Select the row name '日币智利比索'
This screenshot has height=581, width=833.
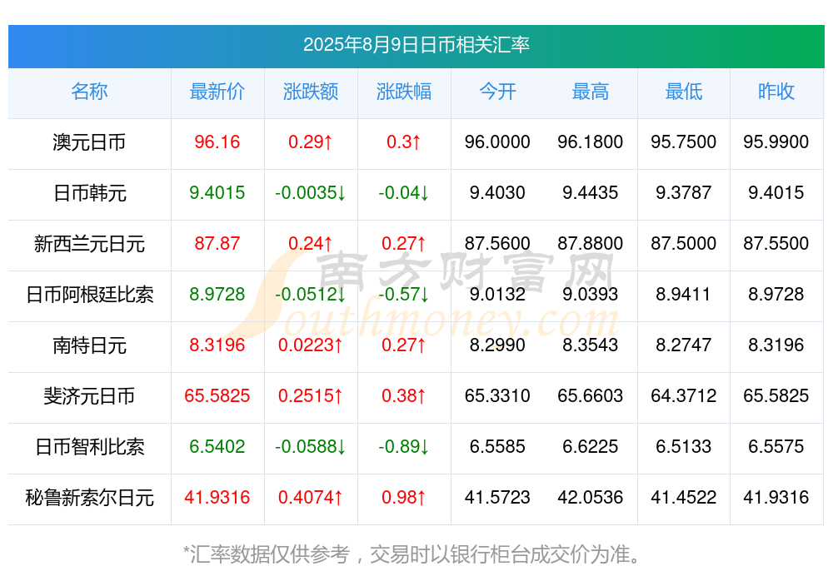click(89, 447)
